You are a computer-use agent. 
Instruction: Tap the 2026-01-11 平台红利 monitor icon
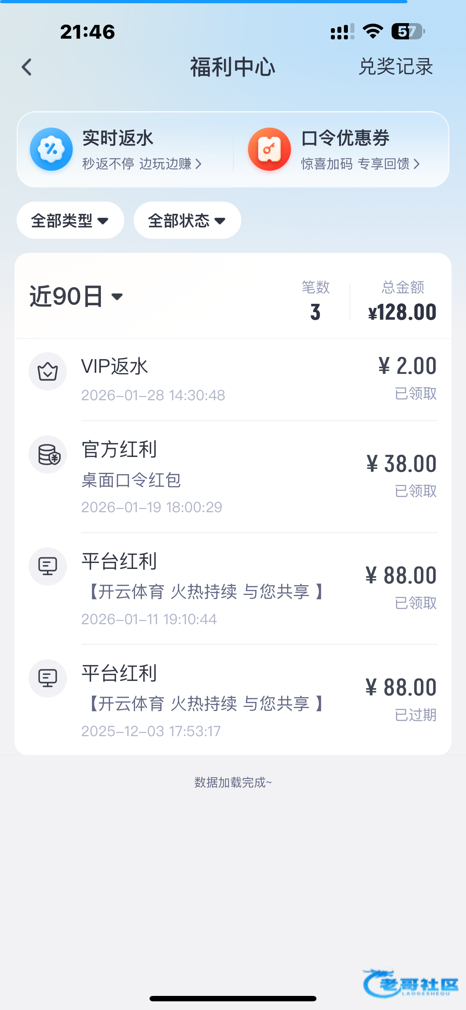(x=47, y=566)
